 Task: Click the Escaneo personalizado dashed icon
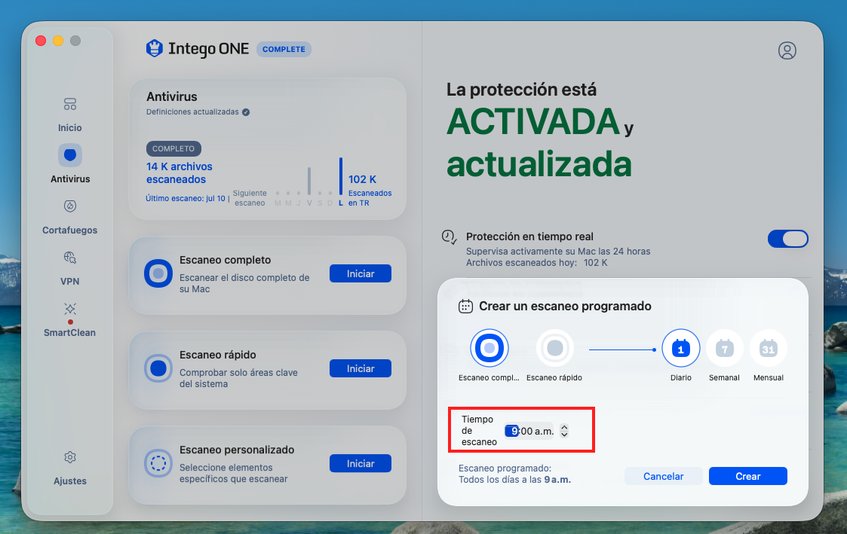(x=158, y=463)
